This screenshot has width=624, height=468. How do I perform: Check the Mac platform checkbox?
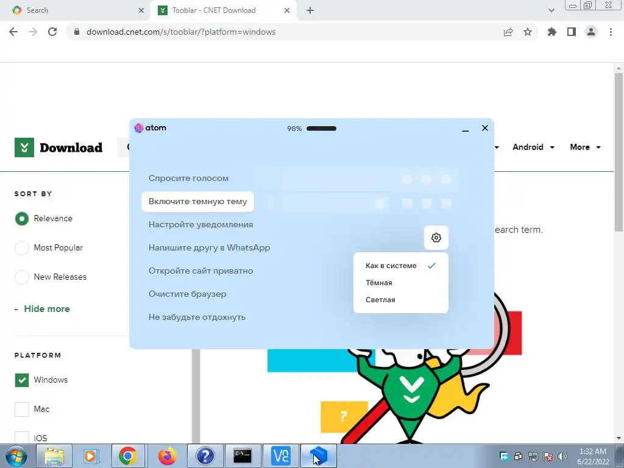[x=22, y=409]
